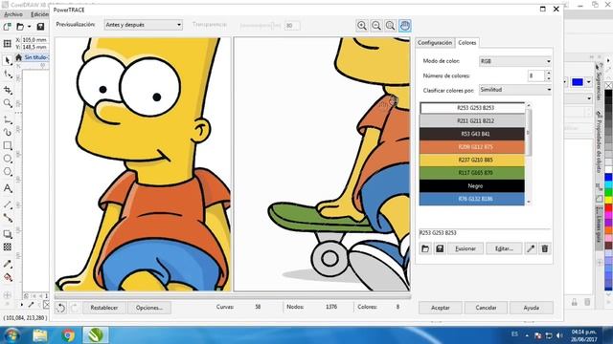Zoom out on the PowerTRACE preview

[x=376, y=26]
